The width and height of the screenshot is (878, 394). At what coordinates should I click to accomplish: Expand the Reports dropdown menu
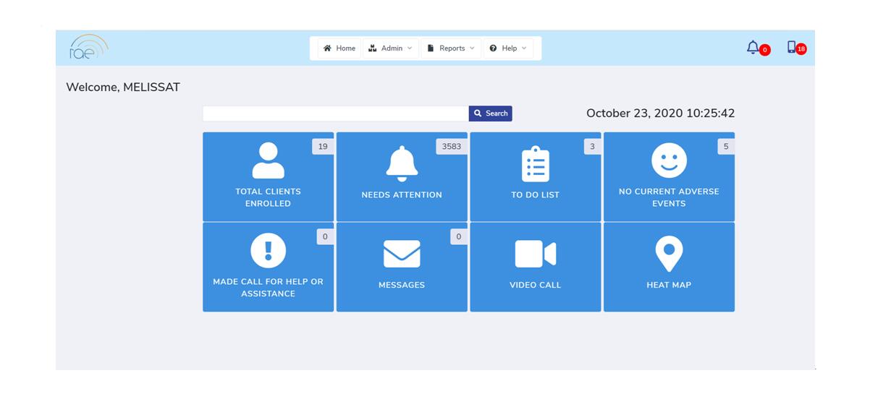pyautogui.click(x=452, y=48)
